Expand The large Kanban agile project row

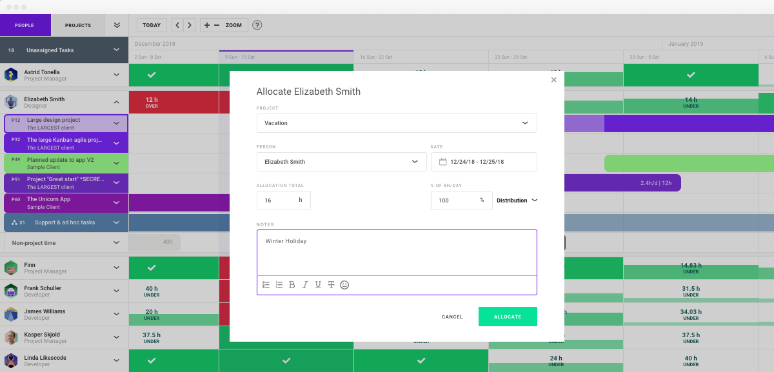(x=116, y=143)
